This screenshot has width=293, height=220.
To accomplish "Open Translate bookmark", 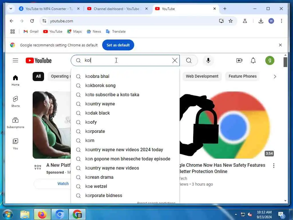I will pyautogui.click(x=116, y=32).
